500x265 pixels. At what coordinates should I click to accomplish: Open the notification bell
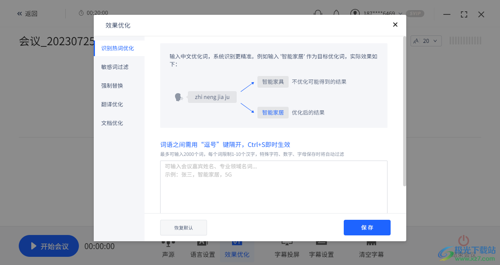click(336, 13)
